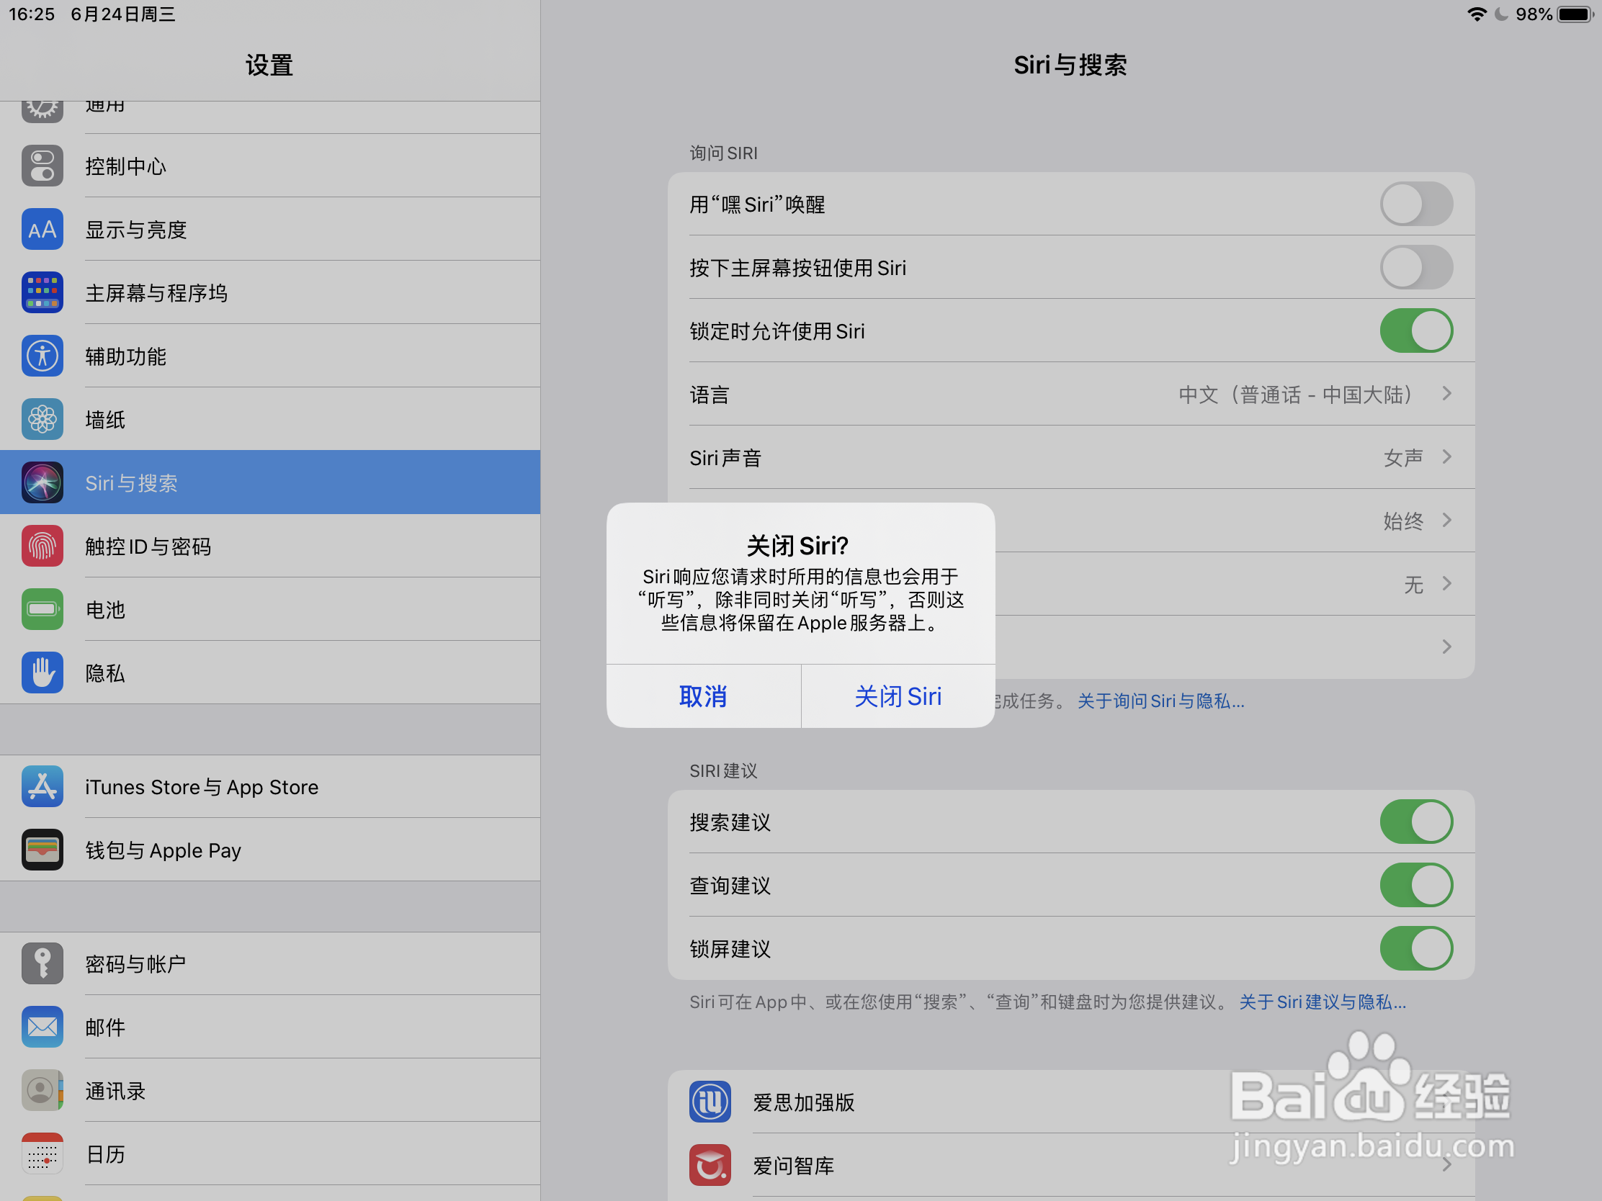The height and width of the screenshot is (1201, 1602).
Task: Tap the Accessibility icon
Action: (x=42, y=356)
